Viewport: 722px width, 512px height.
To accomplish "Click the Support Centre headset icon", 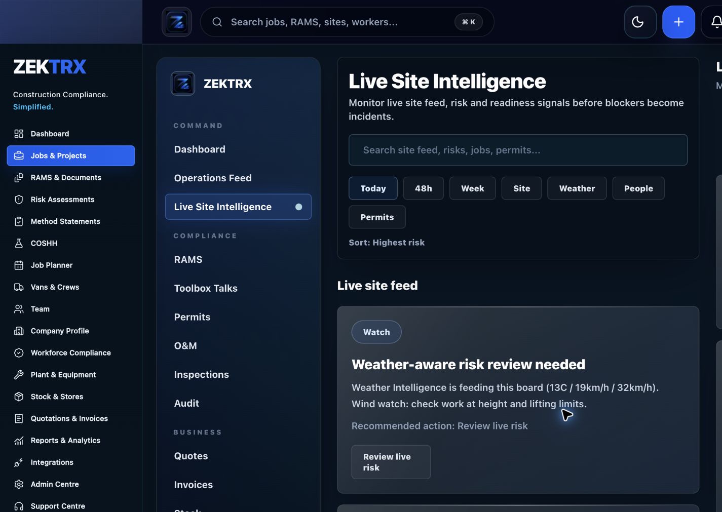I will click(x=19, y=506).
